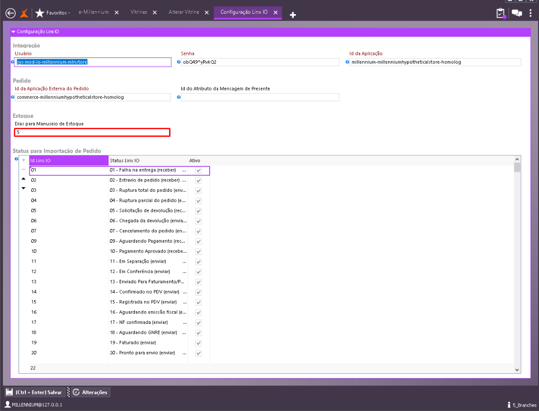
Task: Click Dias para Manuseio de Estoque field
Action: click(92, 133)
